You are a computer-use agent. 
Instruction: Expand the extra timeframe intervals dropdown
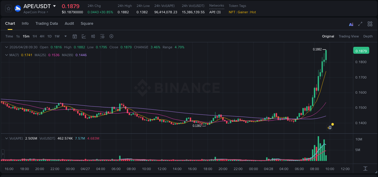pos(65,36)
